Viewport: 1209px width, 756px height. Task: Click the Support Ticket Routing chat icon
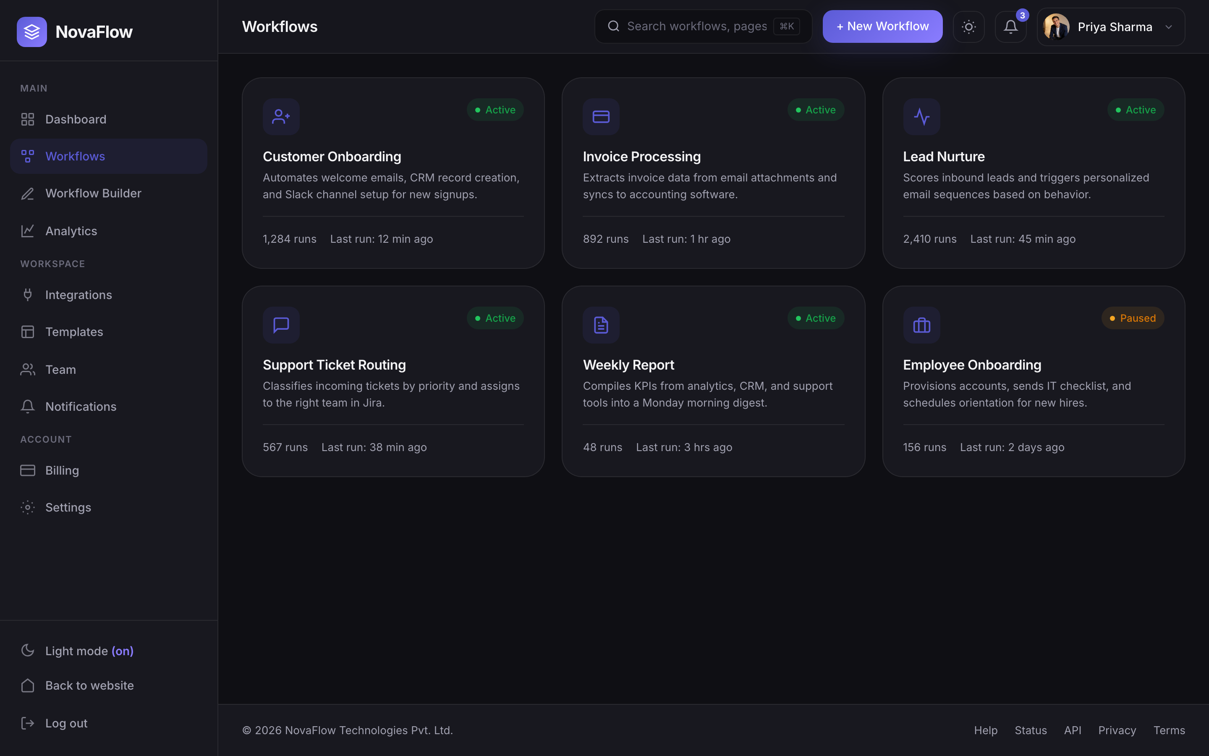click(281, 325)
